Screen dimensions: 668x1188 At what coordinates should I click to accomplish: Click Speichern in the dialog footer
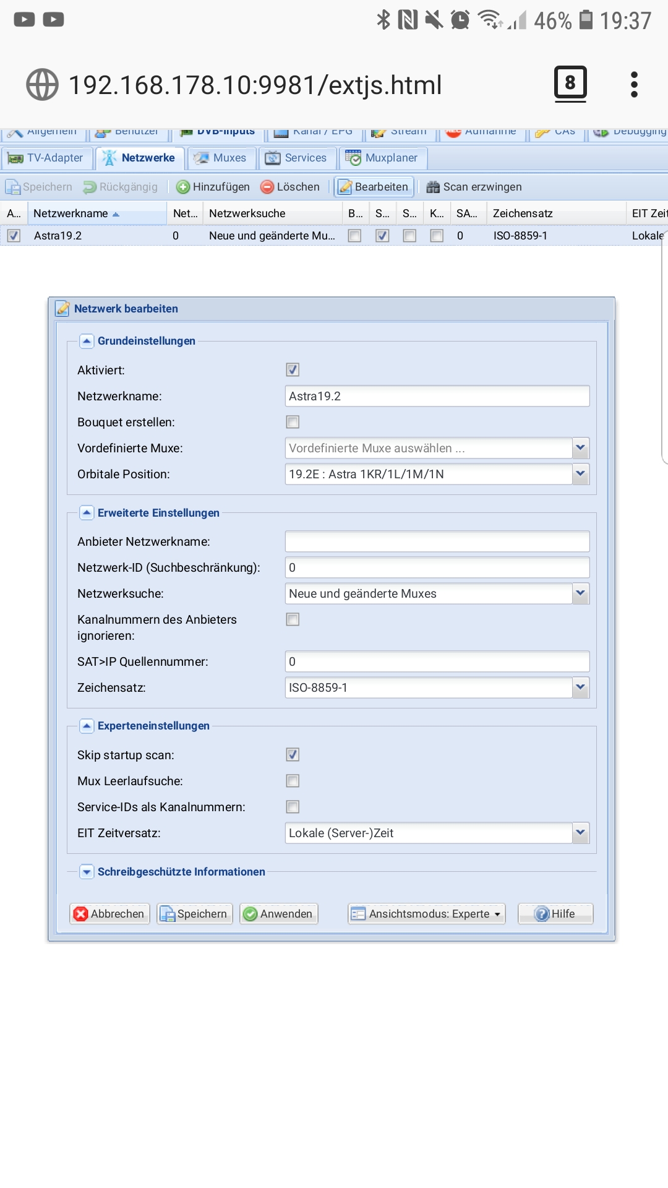195,914
